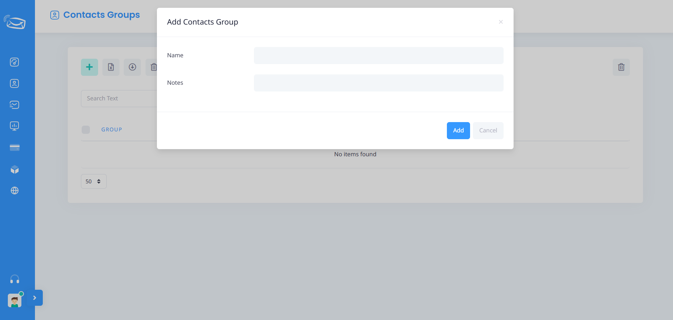Click the green plus add group button

pyautogui.click(x=90, y=67)
